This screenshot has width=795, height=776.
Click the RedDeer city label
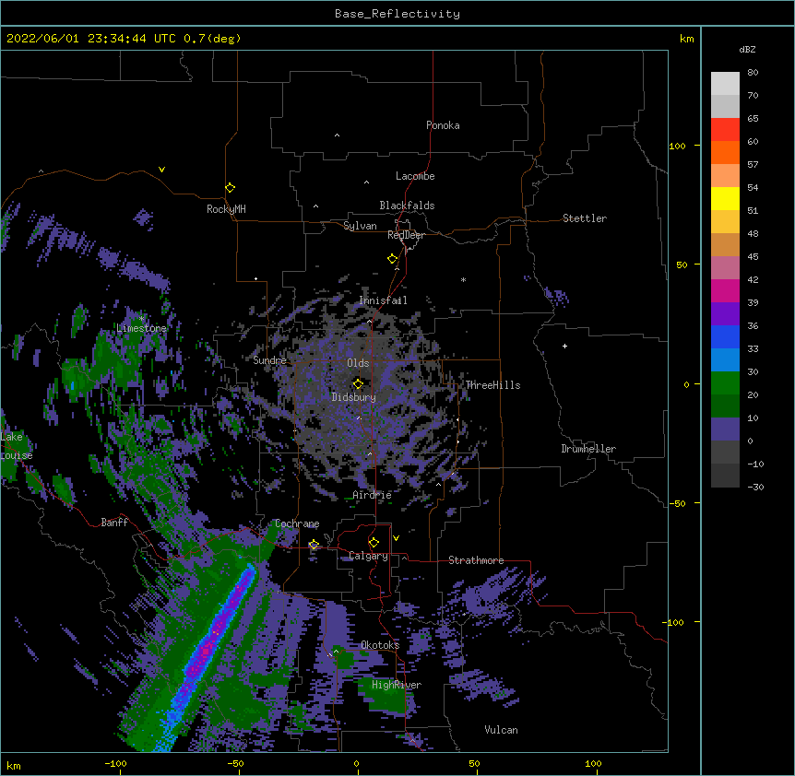[x=406, y=235]
